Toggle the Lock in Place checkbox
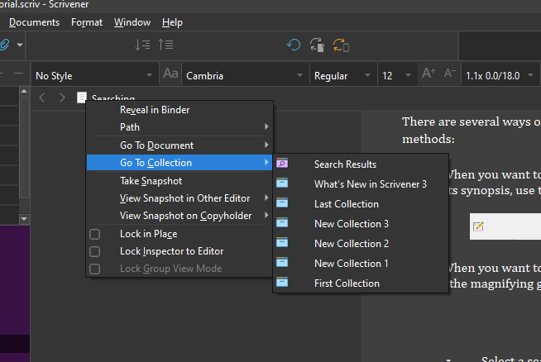Viewport: 541px width, 362px height. pyautogui.click(x=94, y=234)
